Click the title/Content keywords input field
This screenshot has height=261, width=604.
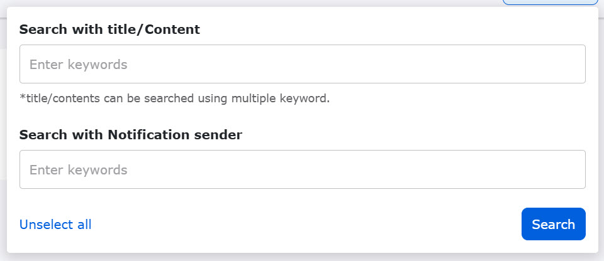click(x=302, y=64)
